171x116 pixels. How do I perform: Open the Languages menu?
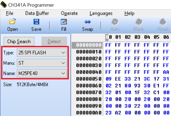tap(101, 13)
